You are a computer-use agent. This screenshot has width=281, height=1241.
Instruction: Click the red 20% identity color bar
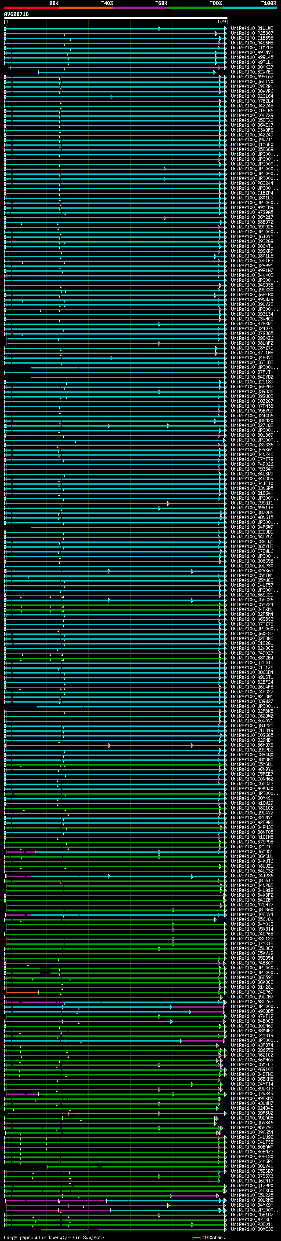pos(31,8)
